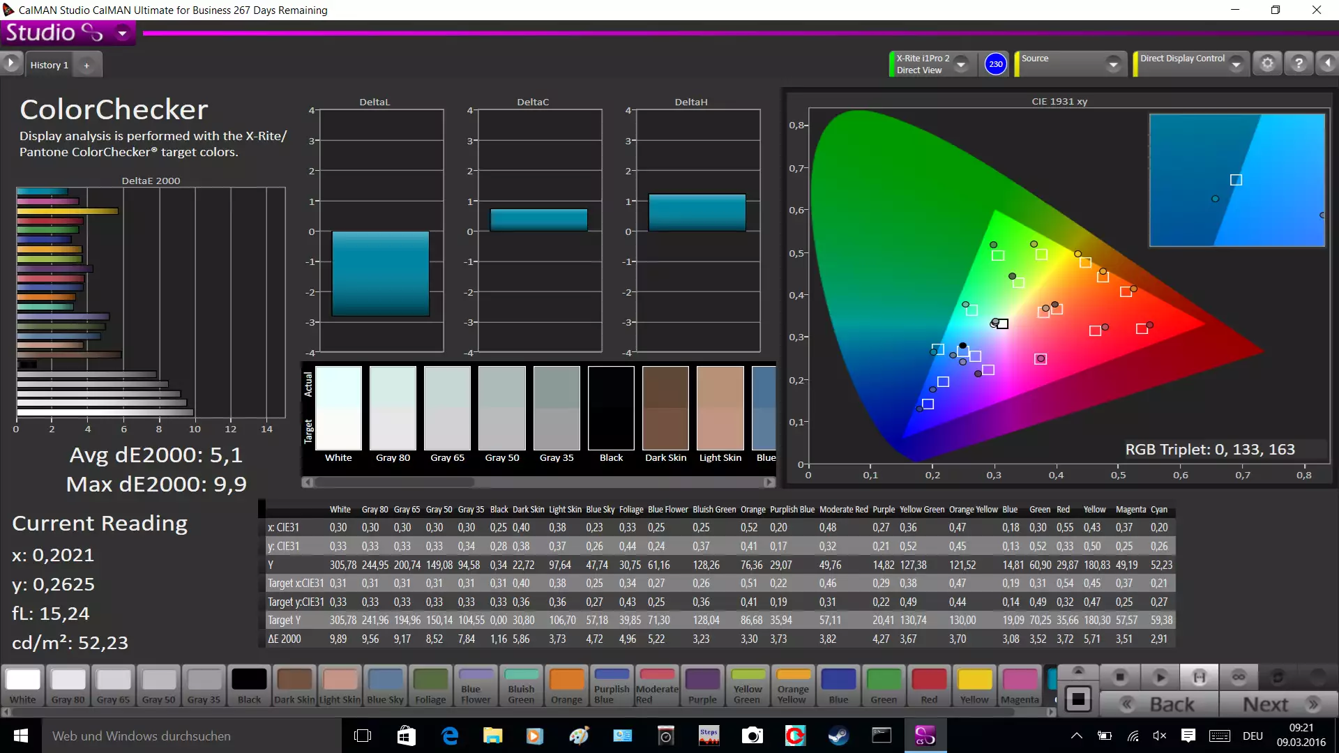Image resolution: width=1339 pixels, height=753 pixels.
Task: Open the settings gear icon
Action: point(1267,63)
